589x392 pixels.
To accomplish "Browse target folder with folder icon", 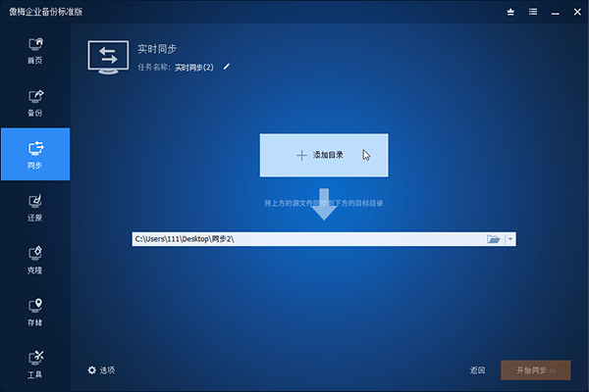I will coord(494,239).
